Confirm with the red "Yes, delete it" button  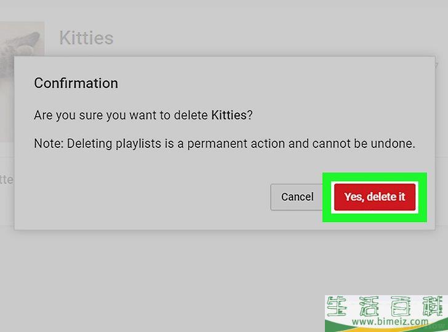point(375,197)
